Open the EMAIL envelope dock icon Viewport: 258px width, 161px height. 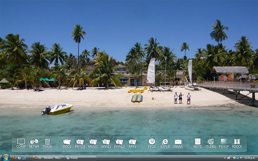point(178,142)
